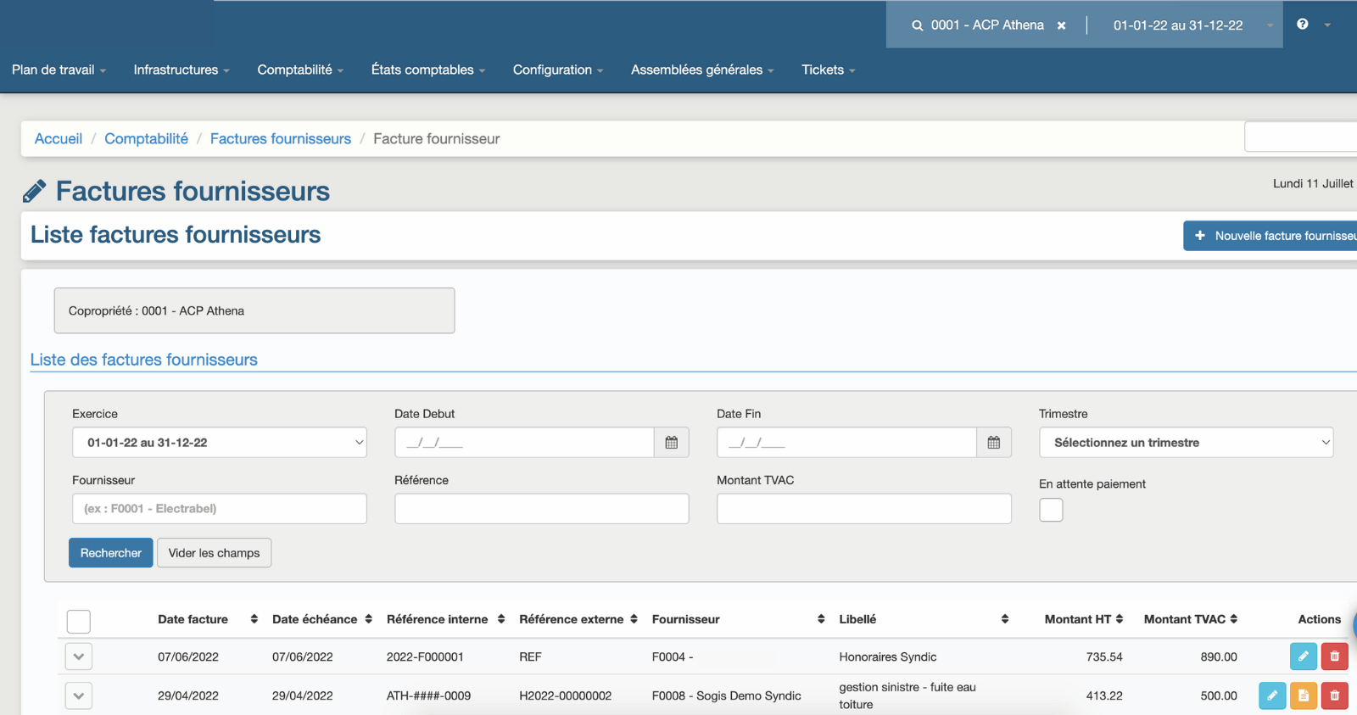
Task: Open the Comptabilité menu
Action: tap(299, 70)
